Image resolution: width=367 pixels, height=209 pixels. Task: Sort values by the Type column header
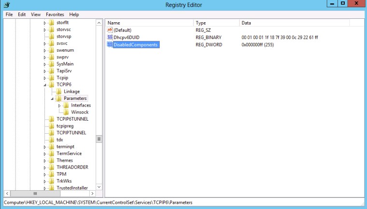pos(216,23)
